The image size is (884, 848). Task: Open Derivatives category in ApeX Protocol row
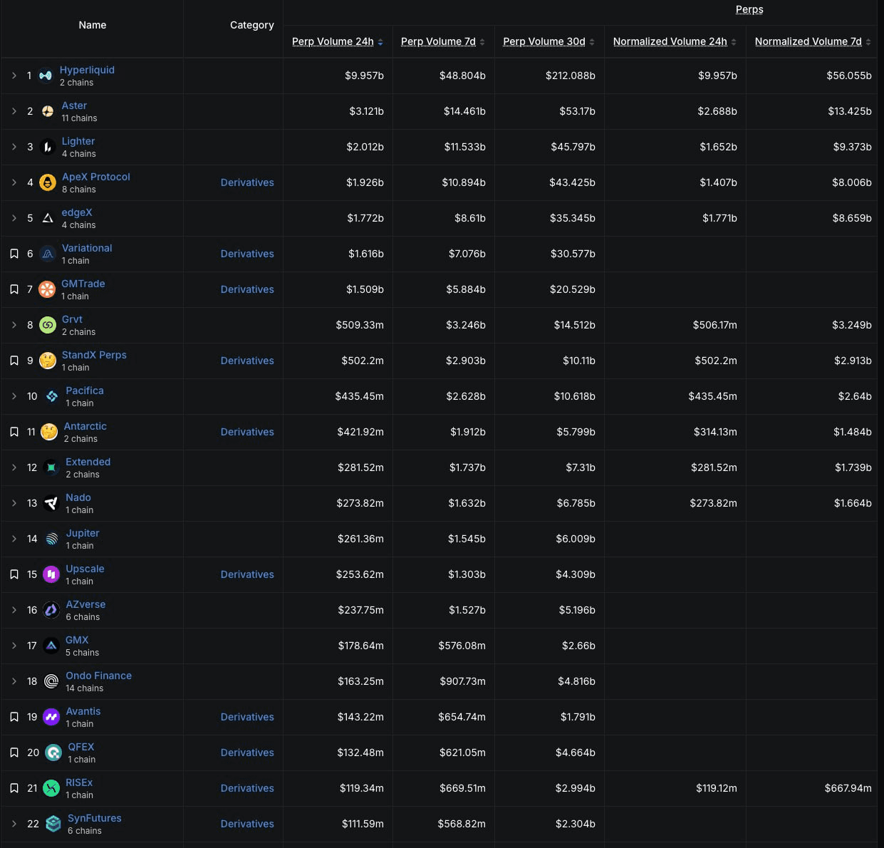247,182
